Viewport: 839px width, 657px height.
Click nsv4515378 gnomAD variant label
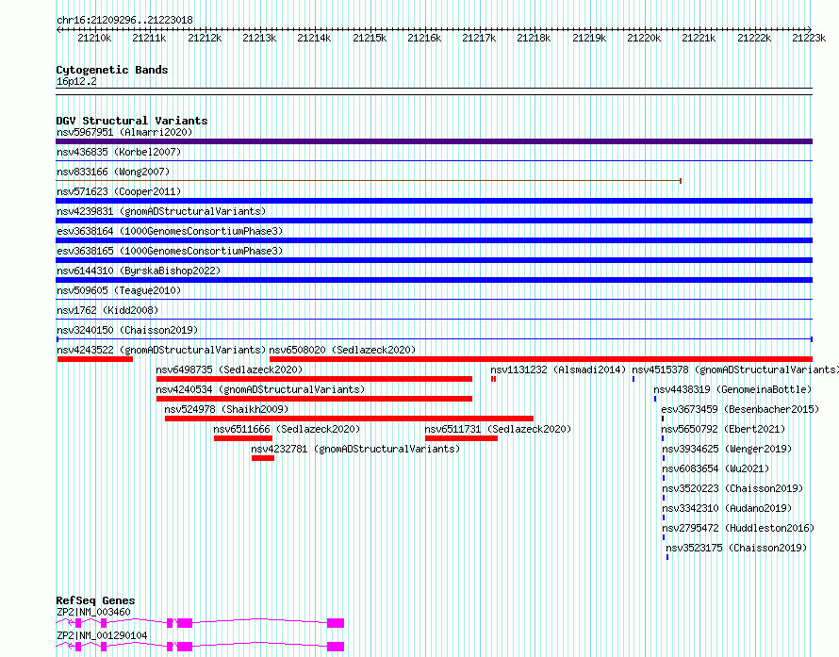point(735,370)
